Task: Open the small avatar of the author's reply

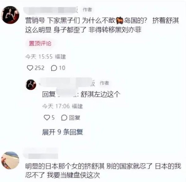Action: [31, 85]
